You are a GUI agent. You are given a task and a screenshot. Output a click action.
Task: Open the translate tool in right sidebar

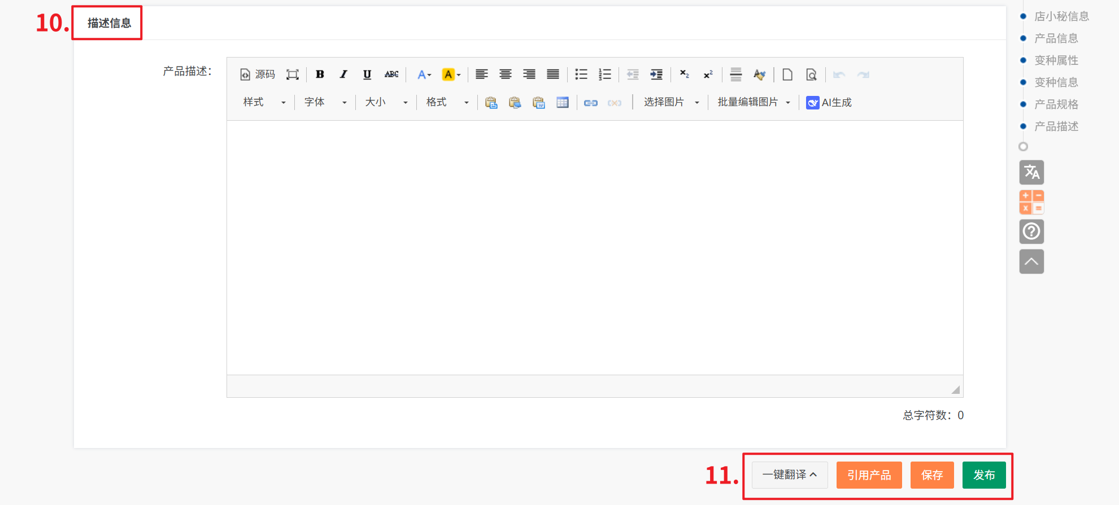[1031, 172]
